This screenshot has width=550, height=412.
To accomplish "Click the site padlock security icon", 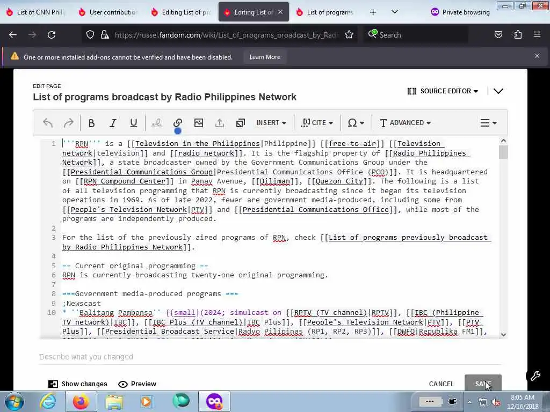I will (x=105, y=35).
